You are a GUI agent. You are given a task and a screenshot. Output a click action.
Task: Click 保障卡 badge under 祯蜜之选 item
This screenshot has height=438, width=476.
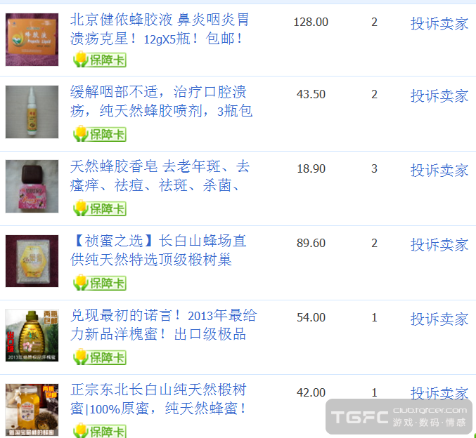pyautogui.click(x=100, y=283)
